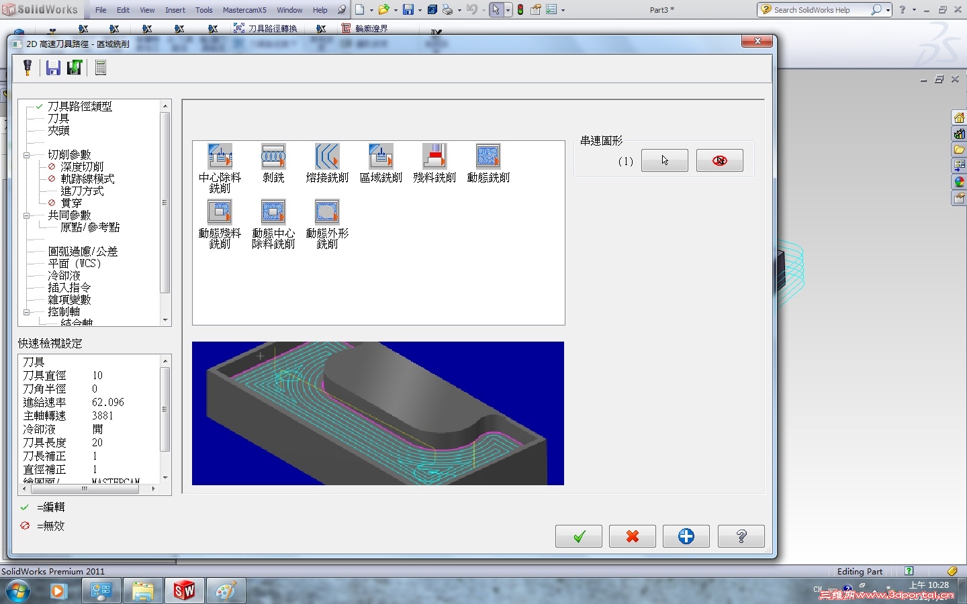Select 夾頭 node in the tree
Viewport: 967px width, 604px height.
[58, 130]
